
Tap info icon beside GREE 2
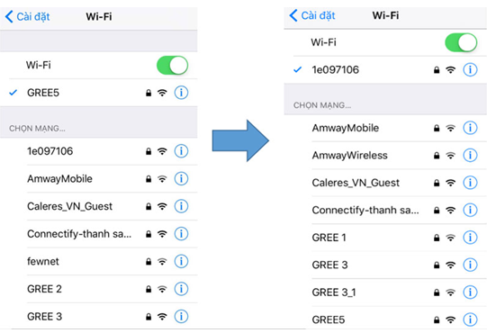[x=181, y=289]
